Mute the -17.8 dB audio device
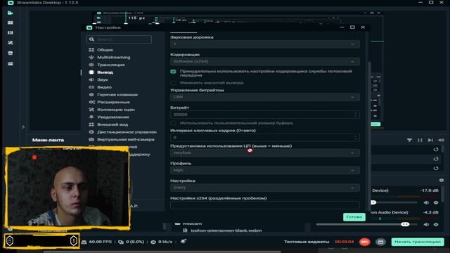 point(426,202)
